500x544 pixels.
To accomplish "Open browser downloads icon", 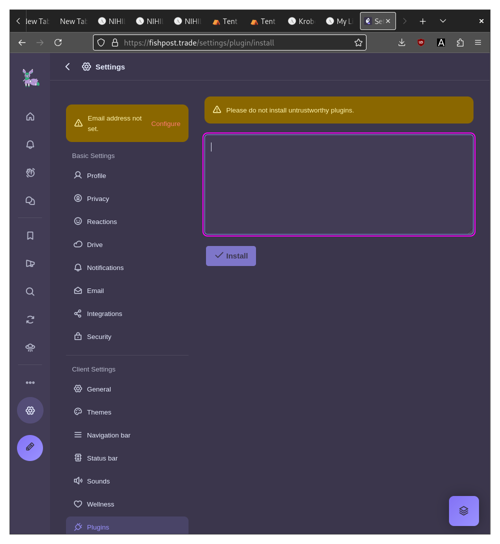I will click(x=402, y=42).
